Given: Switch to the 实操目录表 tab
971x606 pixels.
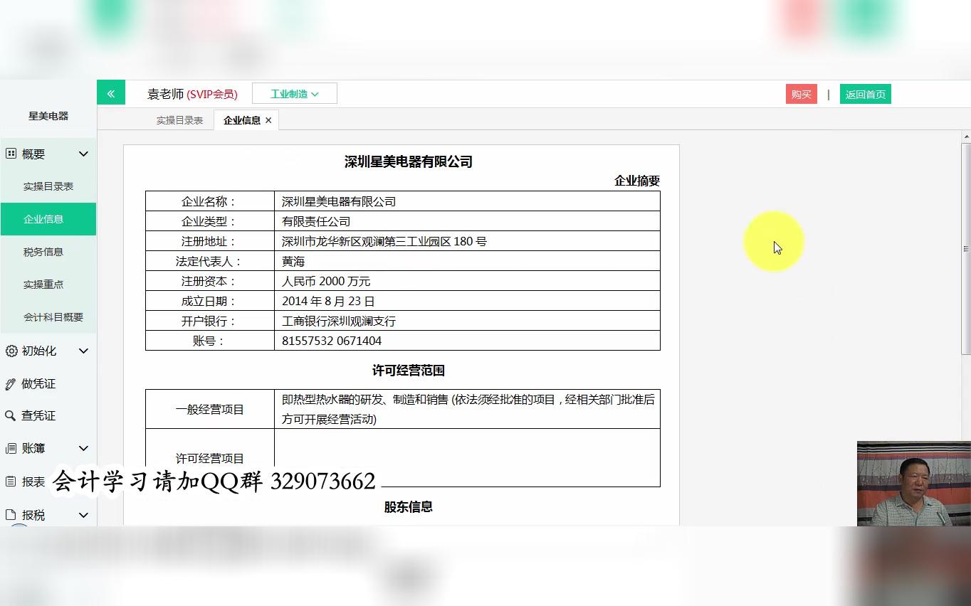Looking at the screenshot, I should 179,119.
